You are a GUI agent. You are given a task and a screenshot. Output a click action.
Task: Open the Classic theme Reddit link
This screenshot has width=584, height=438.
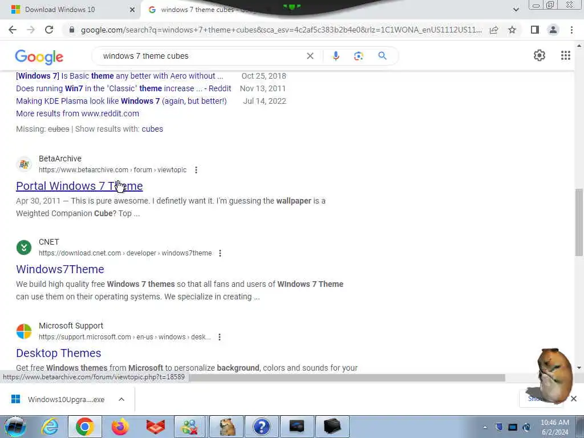[124, 88]
